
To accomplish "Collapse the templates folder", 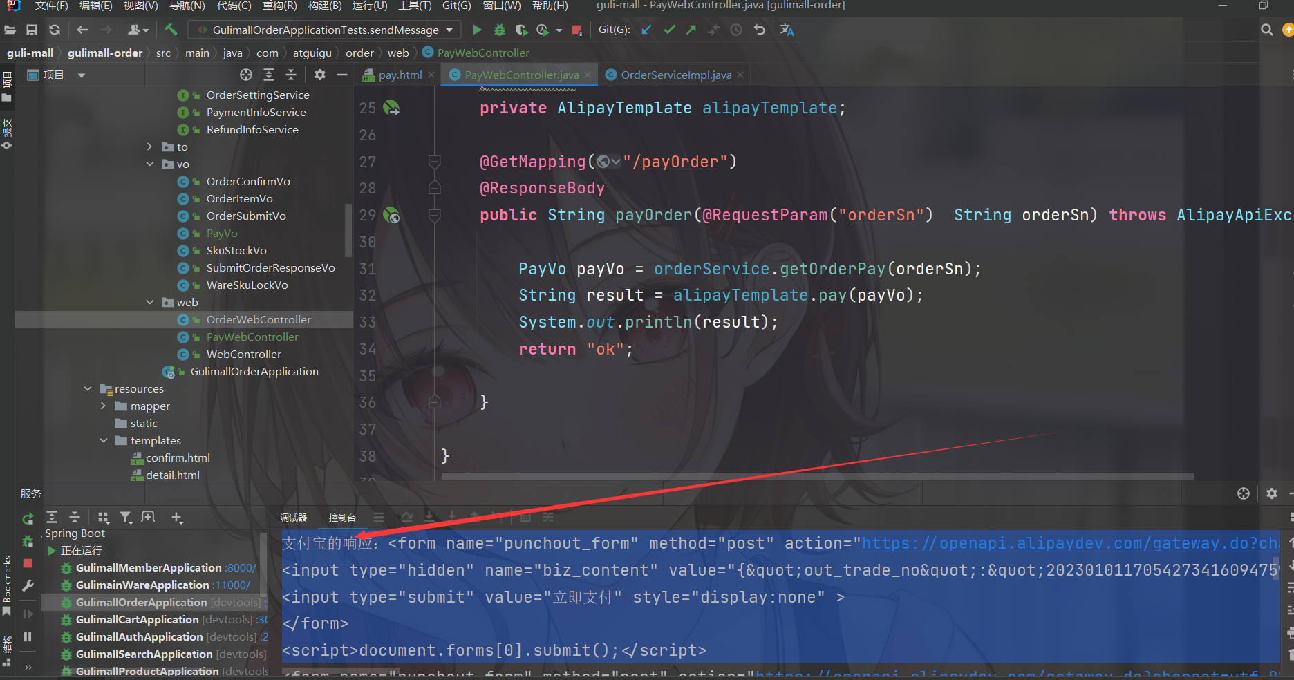I will pos(103,440).
